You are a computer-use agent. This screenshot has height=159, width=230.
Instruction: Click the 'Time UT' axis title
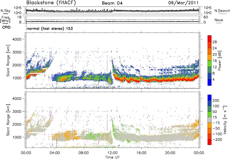(x=112, y=157)
